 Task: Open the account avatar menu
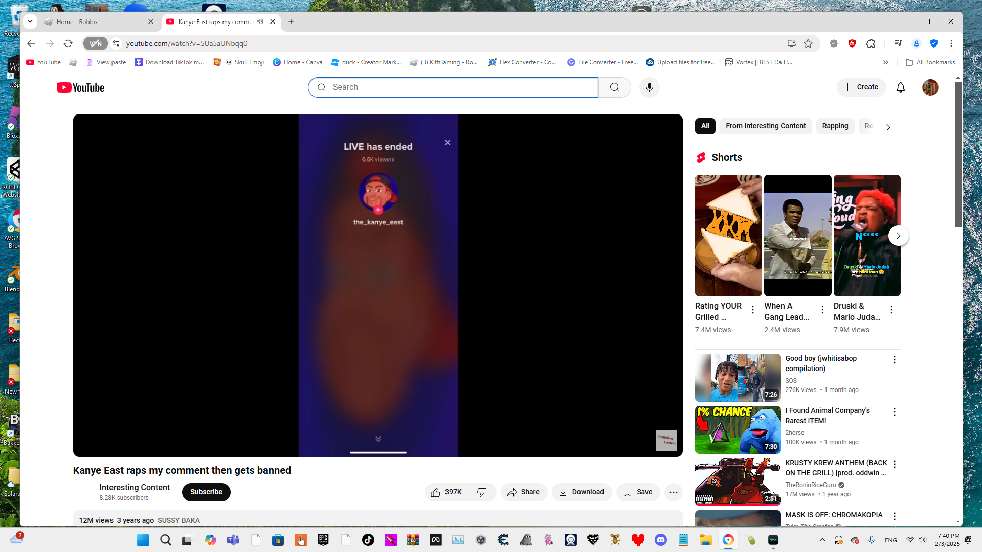tap(930, 87)
